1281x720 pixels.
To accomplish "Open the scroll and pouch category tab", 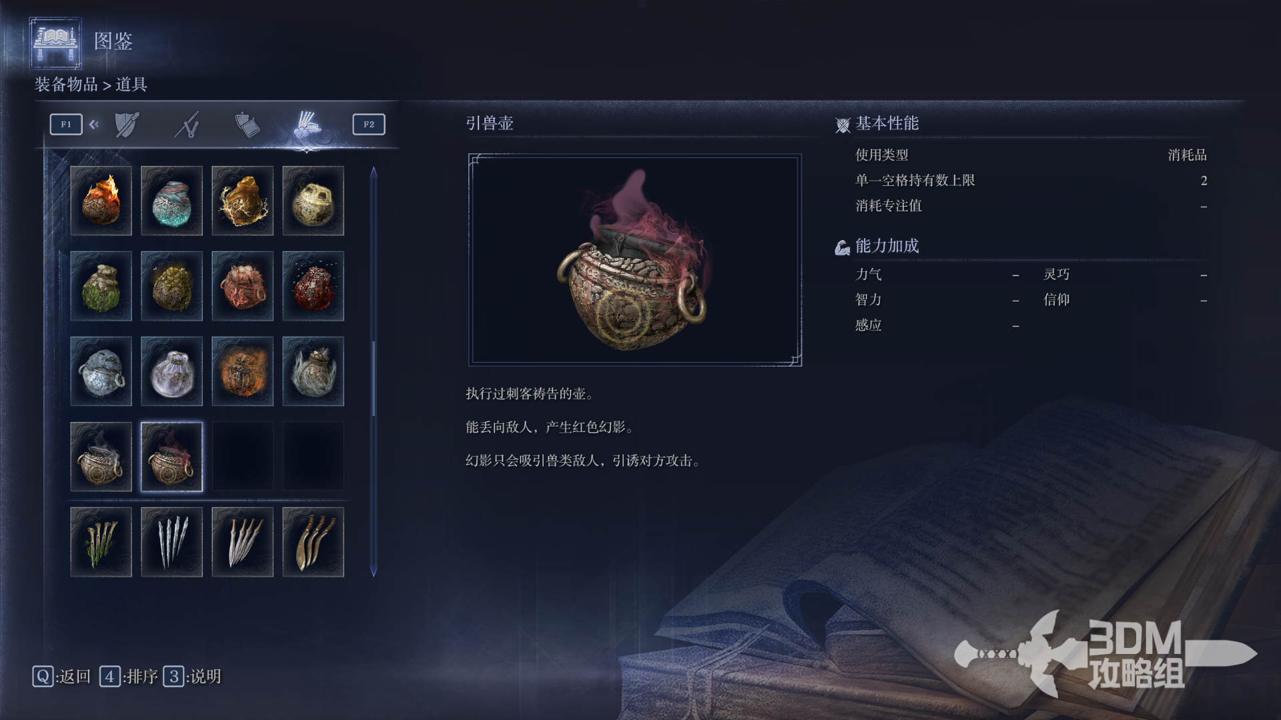I will (247, 125).
